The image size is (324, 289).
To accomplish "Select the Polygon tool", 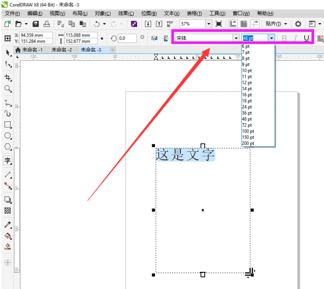I will pos(8,147).
